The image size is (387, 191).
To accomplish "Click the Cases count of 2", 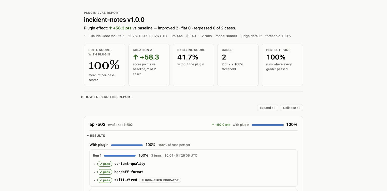I will click(224, 57).
